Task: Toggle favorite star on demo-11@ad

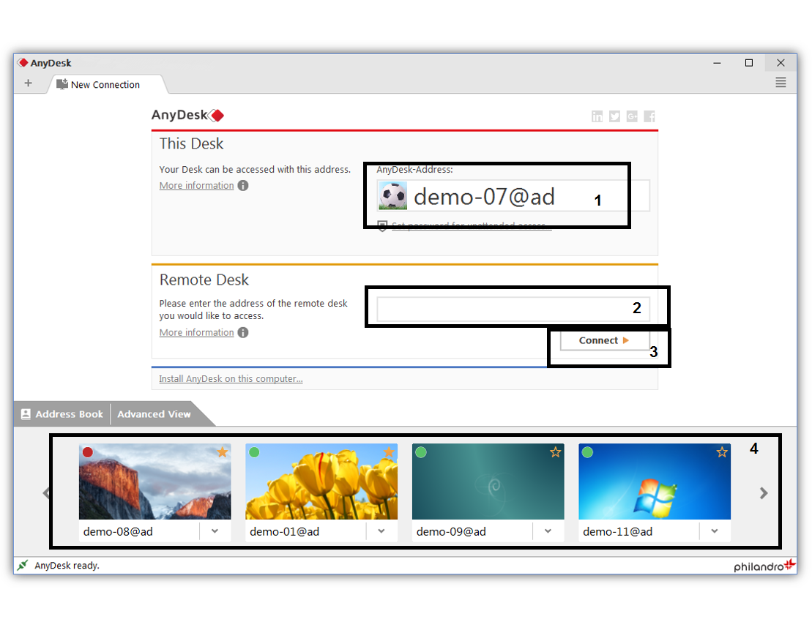Action: pyautogui.click(x=722, y=452)
